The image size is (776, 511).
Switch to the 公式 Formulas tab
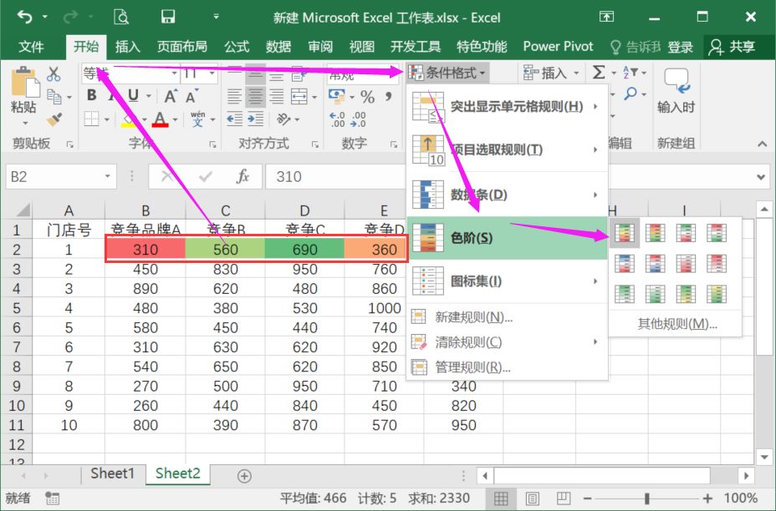(x=237, y=47)
